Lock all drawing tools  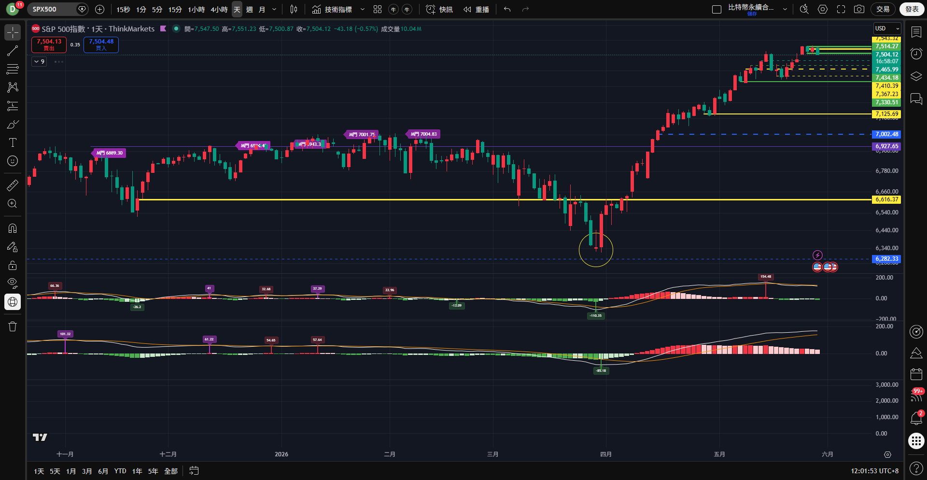(x=13, y=265)
